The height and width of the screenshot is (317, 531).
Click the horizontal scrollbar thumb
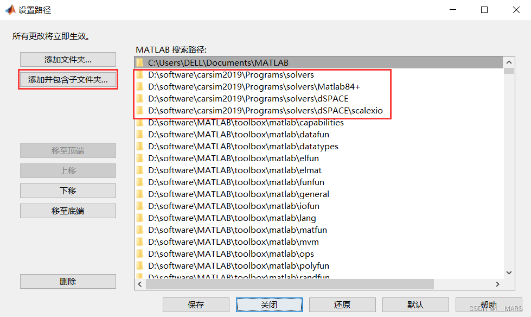coord(290,284)
